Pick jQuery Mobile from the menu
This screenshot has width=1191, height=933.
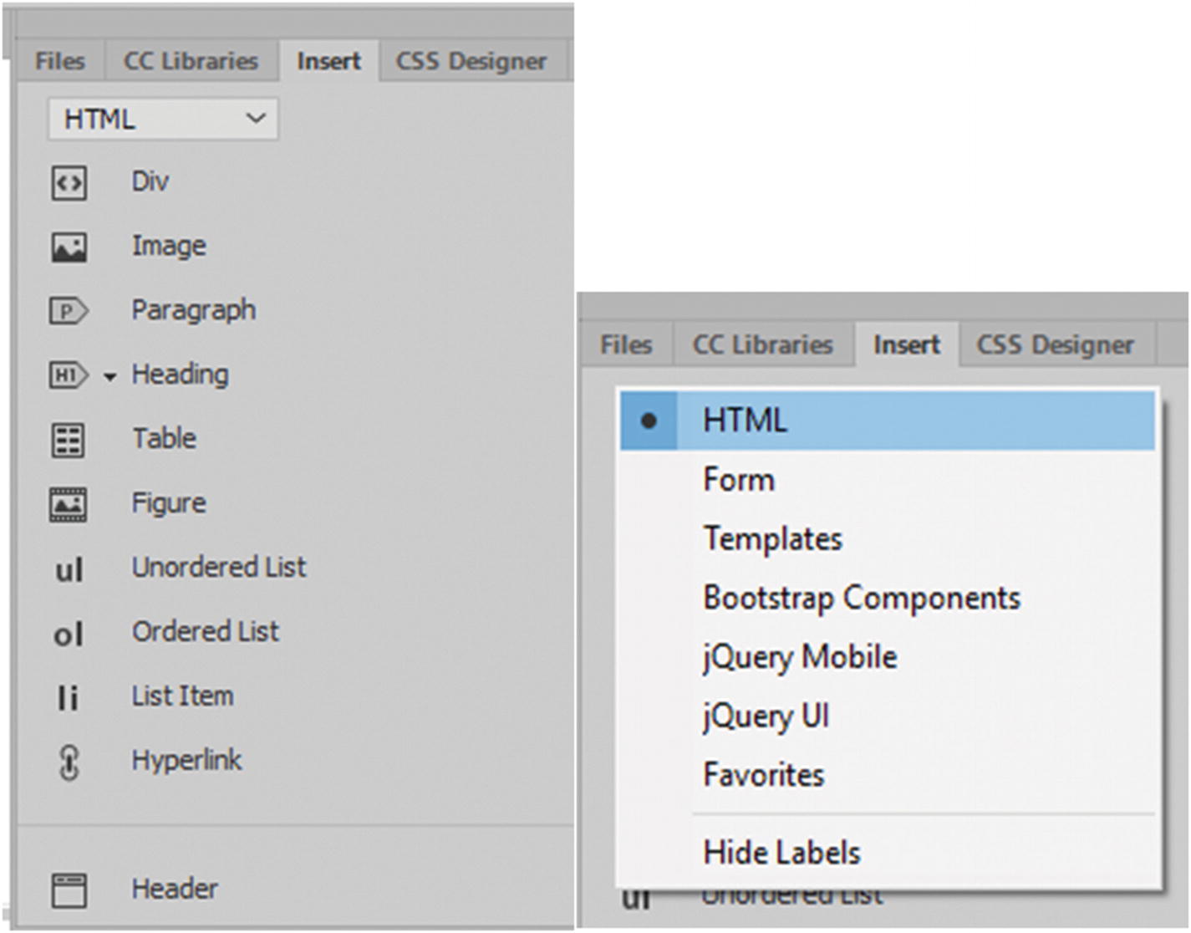point(800,657)
